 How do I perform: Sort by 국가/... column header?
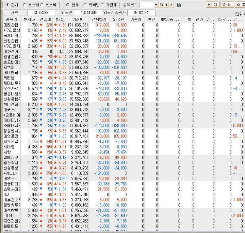[224, 19]
